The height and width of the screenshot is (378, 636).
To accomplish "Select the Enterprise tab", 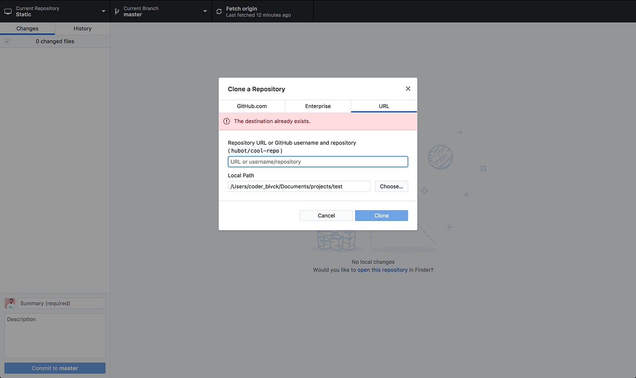I will (x=318, y=106).
